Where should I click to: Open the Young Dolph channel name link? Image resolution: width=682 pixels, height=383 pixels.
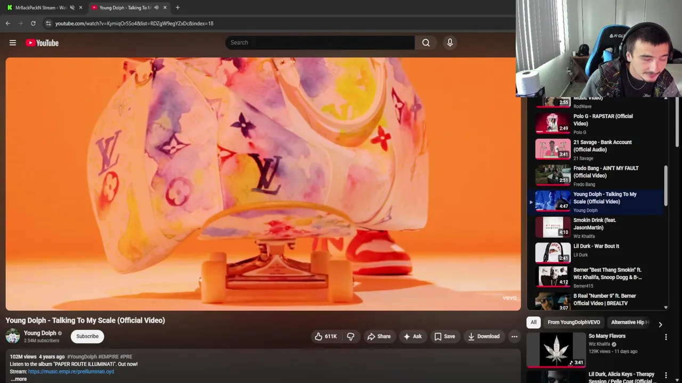(x=40, y=333)
